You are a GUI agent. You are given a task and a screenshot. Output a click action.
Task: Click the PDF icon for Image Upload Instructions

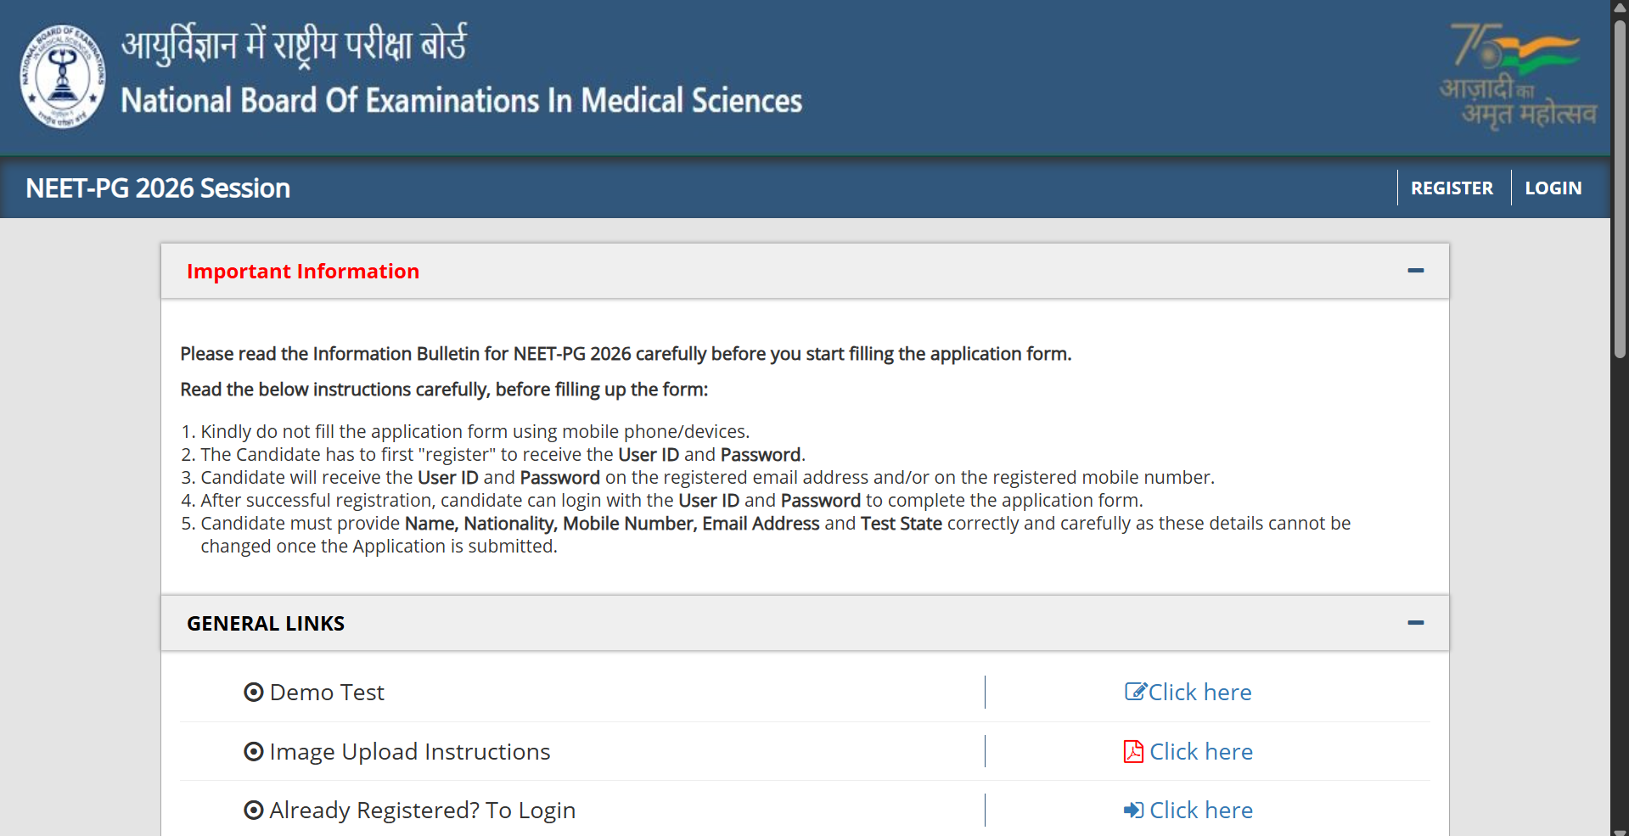coord(1133,751)
